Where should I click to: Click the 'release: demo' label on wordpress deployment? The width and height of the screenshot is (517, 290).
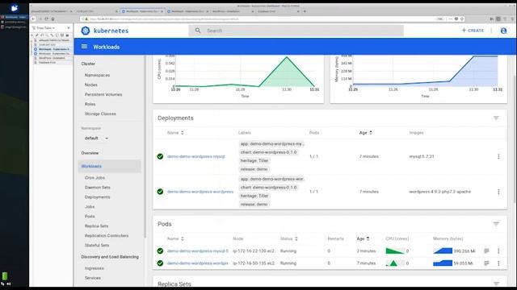point(254,204)
